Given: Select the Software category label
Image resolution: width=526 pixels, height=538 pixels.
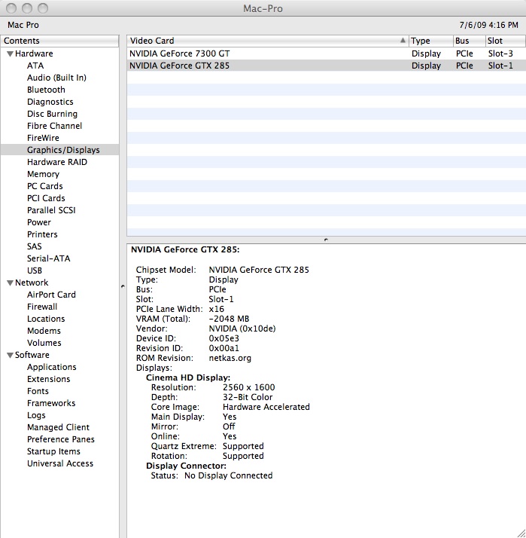Looking at the screenshot, I should tap(32, 355).
